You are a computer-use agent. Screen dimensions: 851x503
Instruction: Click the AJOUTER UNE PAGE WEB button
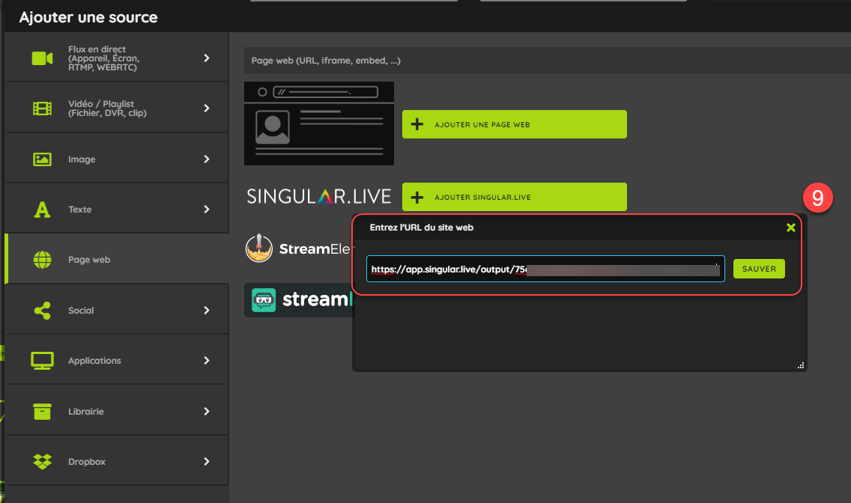click(515, 124)
